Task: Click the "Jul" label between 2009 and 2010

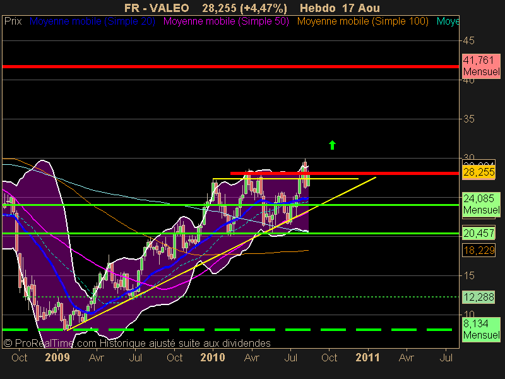Action: 135,358
